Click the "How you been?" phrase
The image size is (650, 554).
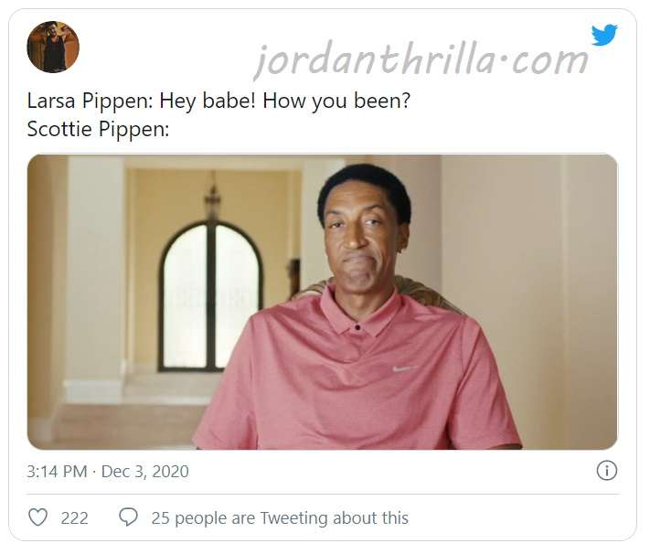[x=336, y=101]
